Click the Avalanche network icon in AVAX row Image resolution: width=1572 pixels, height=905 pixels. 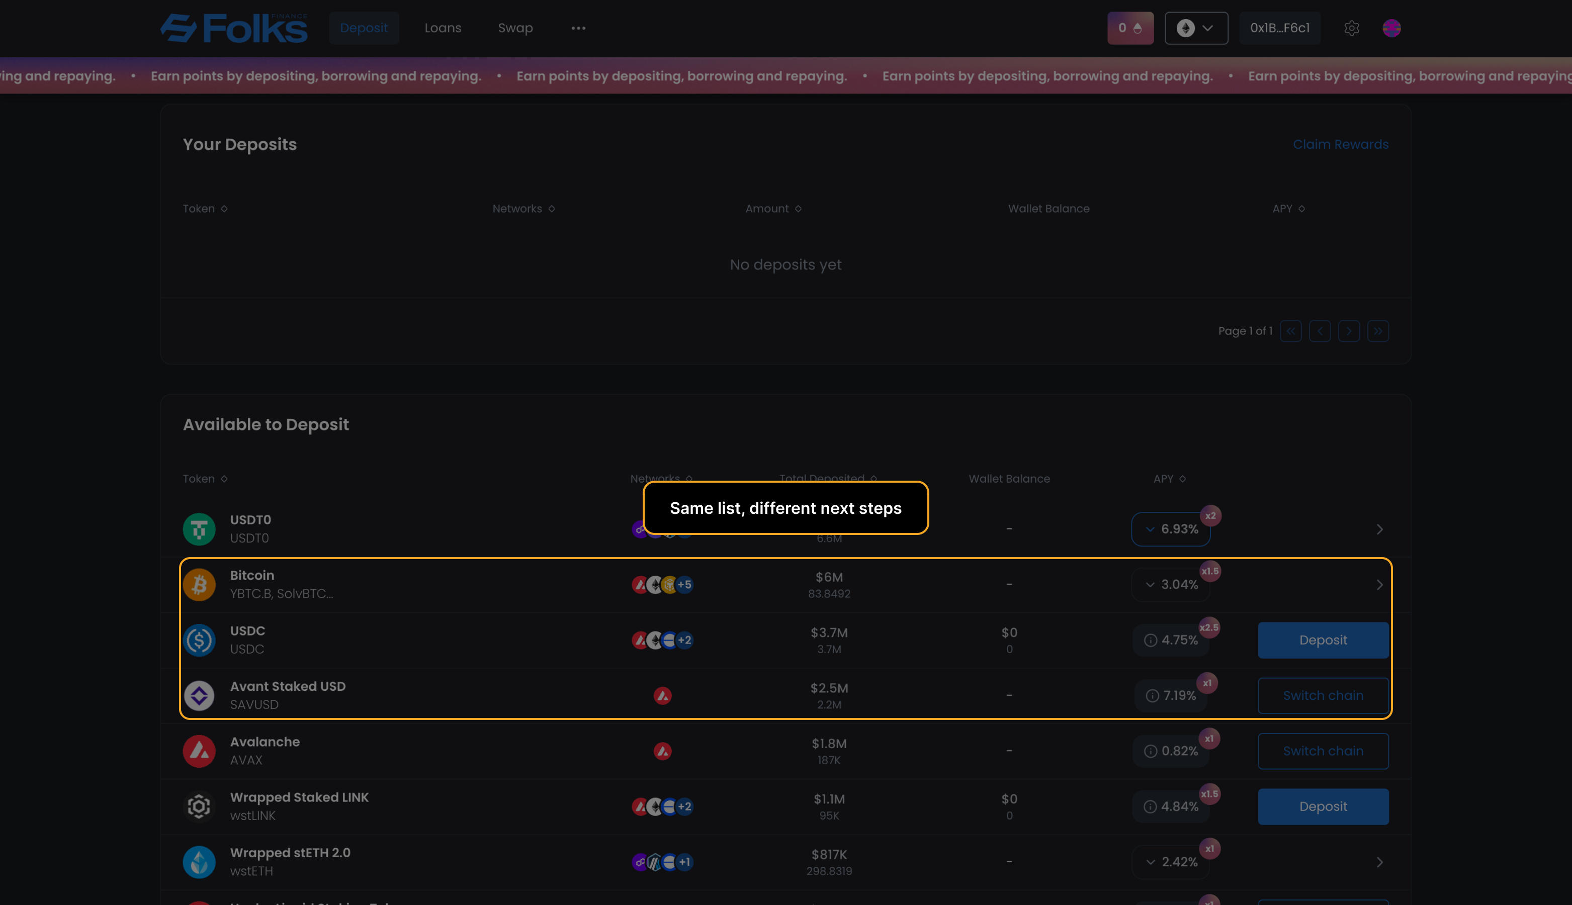pyautogui.click(x=662, y=751)
